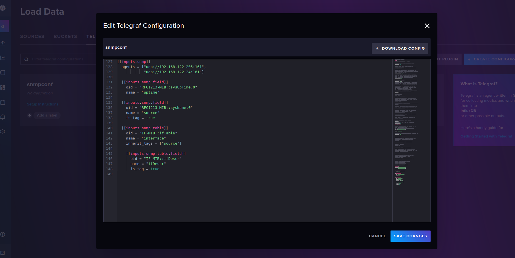Focus the Filter telegraf configurations search field

pyautogui.click(x=58, y=59)
